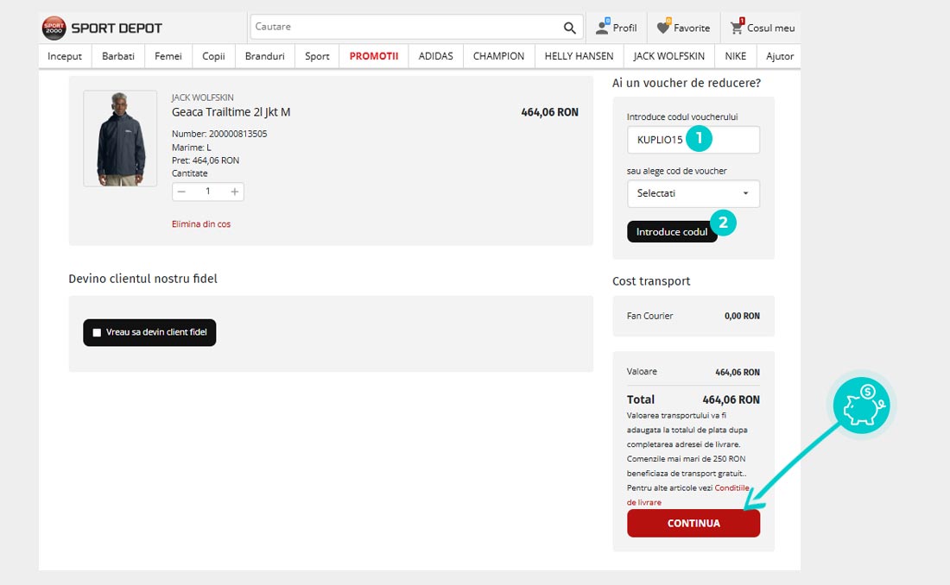This screenshot has height=585, width=950.
Task: Open the jacket product thumbnail
Action: (120, 138)
